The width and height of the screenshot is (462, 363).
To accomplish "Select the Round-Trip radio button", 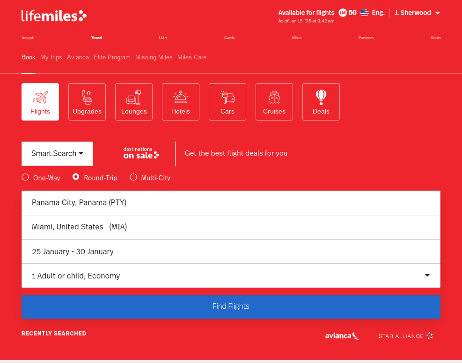I will click(76, 177).
